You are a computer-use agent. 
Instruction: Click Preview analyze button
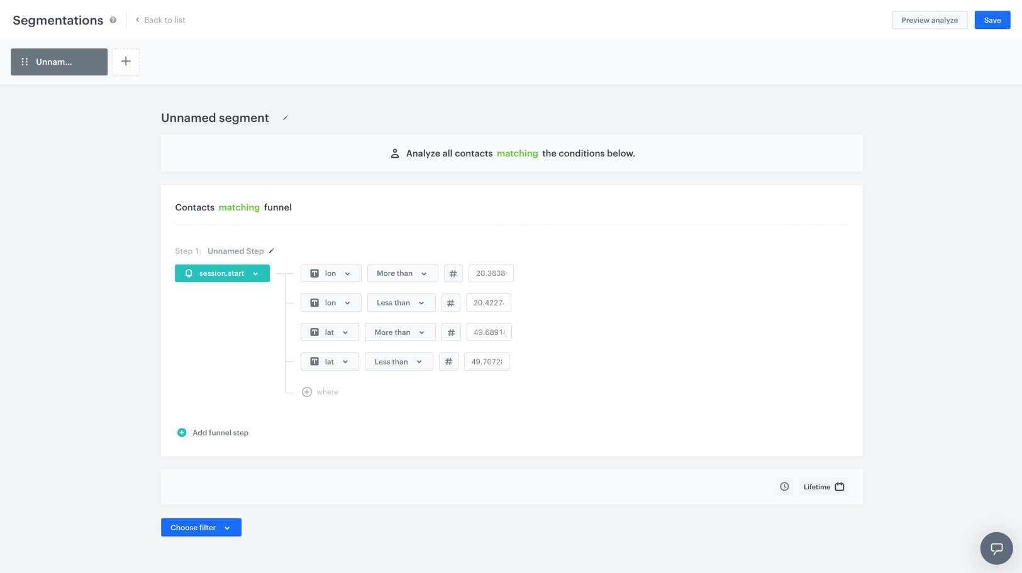(x=929, y=20)
